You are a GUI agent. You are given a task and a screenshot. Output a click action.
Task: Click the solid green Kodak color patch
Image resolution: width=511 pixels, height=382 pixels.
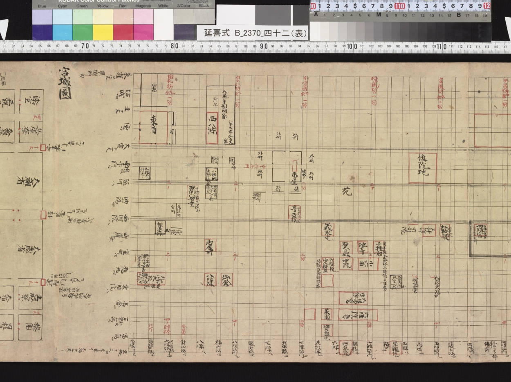[83, 32]
